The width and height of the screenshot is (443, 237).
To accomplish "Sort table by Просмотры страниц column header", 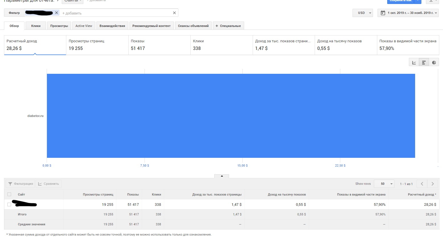I will click(x=98, y=194).
